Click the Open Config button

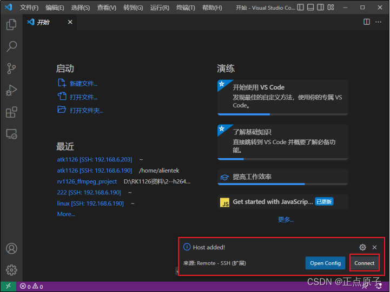325,263
